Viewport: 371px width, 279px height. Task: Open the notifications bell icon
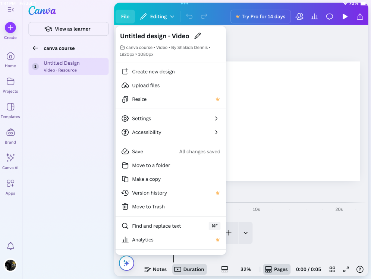(x=10, y=246)
